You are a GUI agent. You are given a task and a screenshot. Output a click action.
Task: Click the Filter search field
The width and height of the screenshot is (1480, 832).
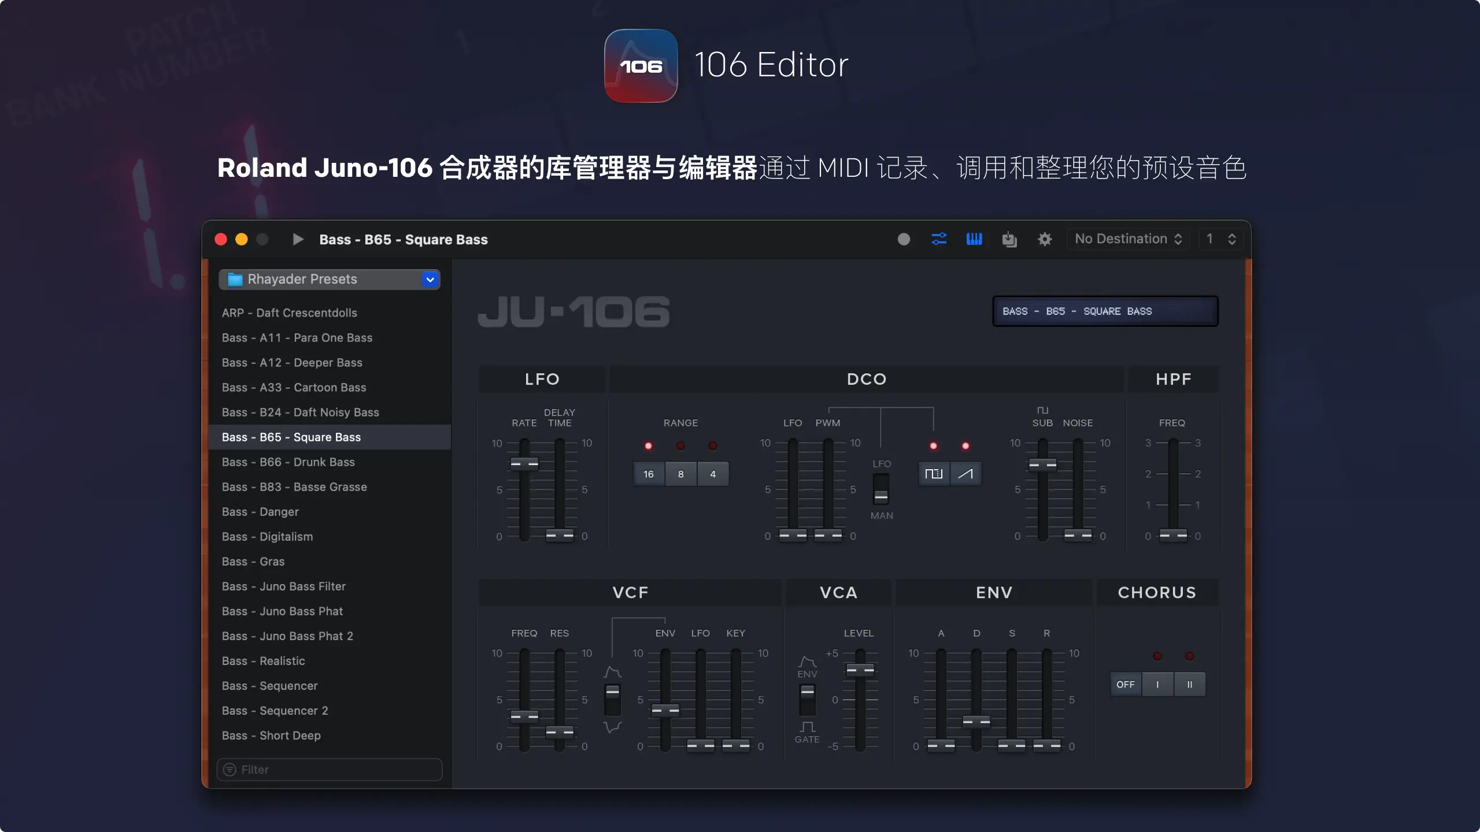click(x=330, y=770)
